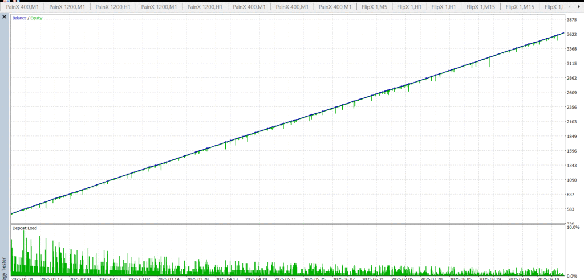The height and width of the screenshot is (280, 584).
Task: Click the 3115 axis value
Action: pyautogui.click(x=571, y=63)
